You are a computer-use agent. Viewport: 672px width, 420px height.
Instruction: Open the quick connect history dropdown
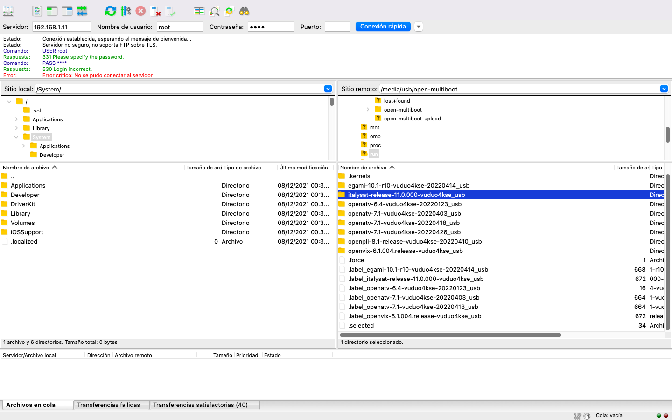click(x=419, y=27)
